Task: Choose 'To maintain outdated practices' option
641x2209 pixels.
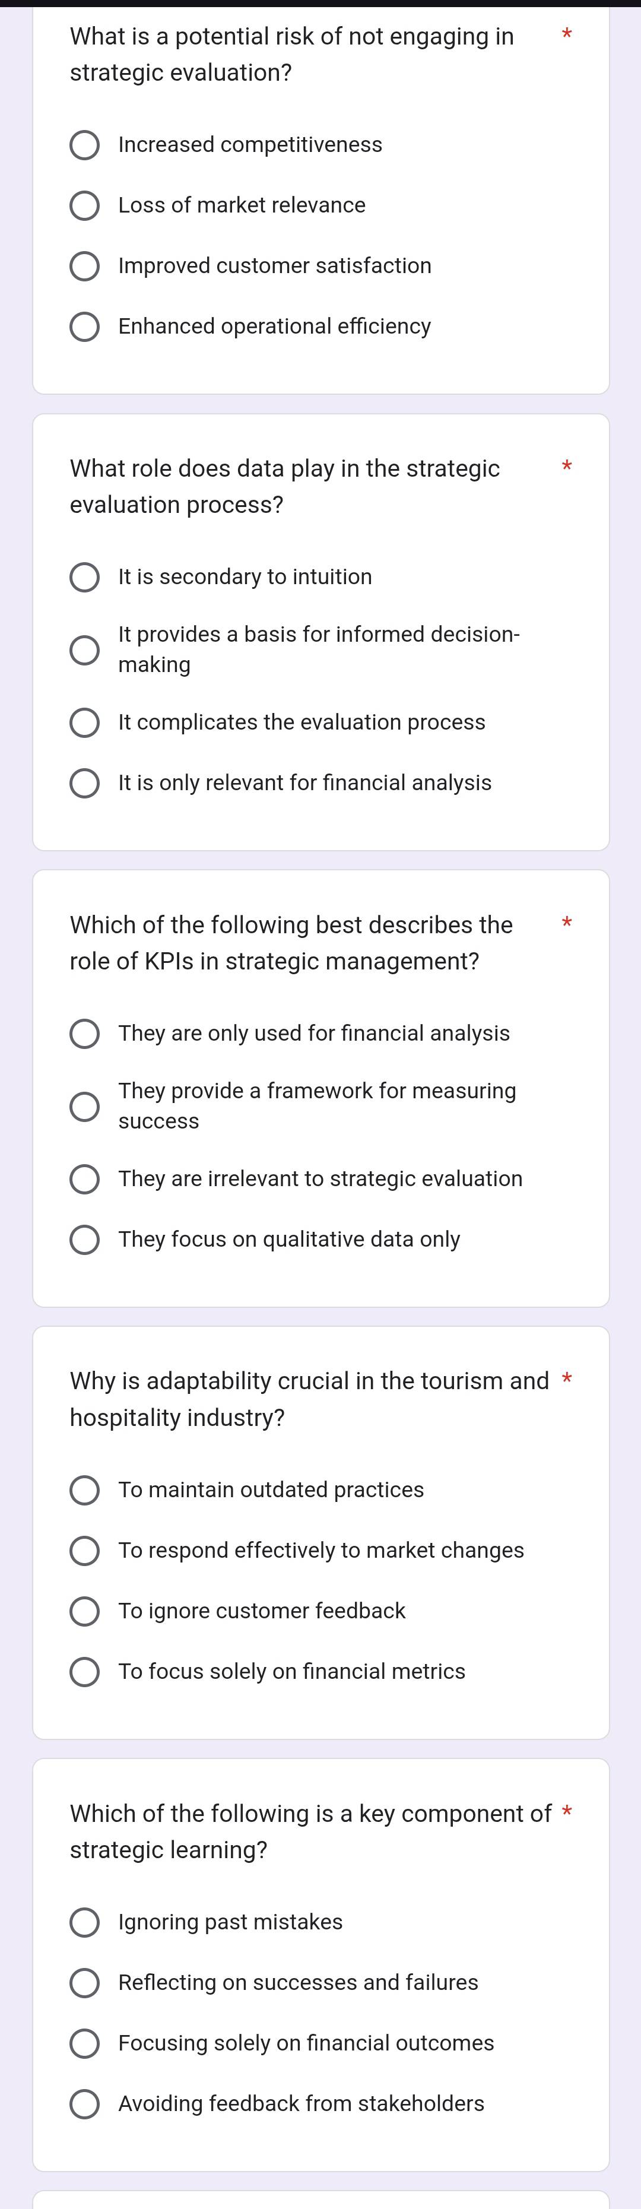Action: (84, 1491)
